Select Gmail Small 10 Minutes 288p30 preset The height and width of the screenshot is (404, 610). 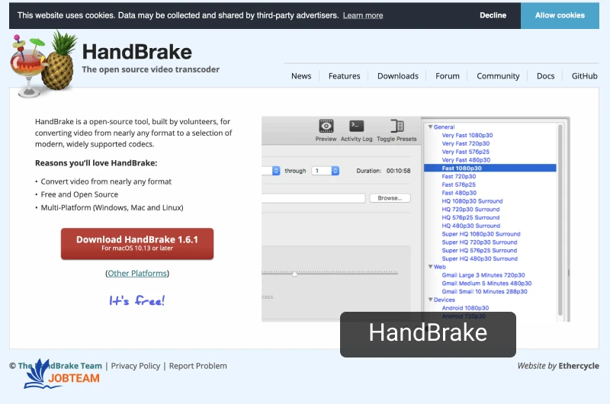pyautogui.click(x=485, y=291)
